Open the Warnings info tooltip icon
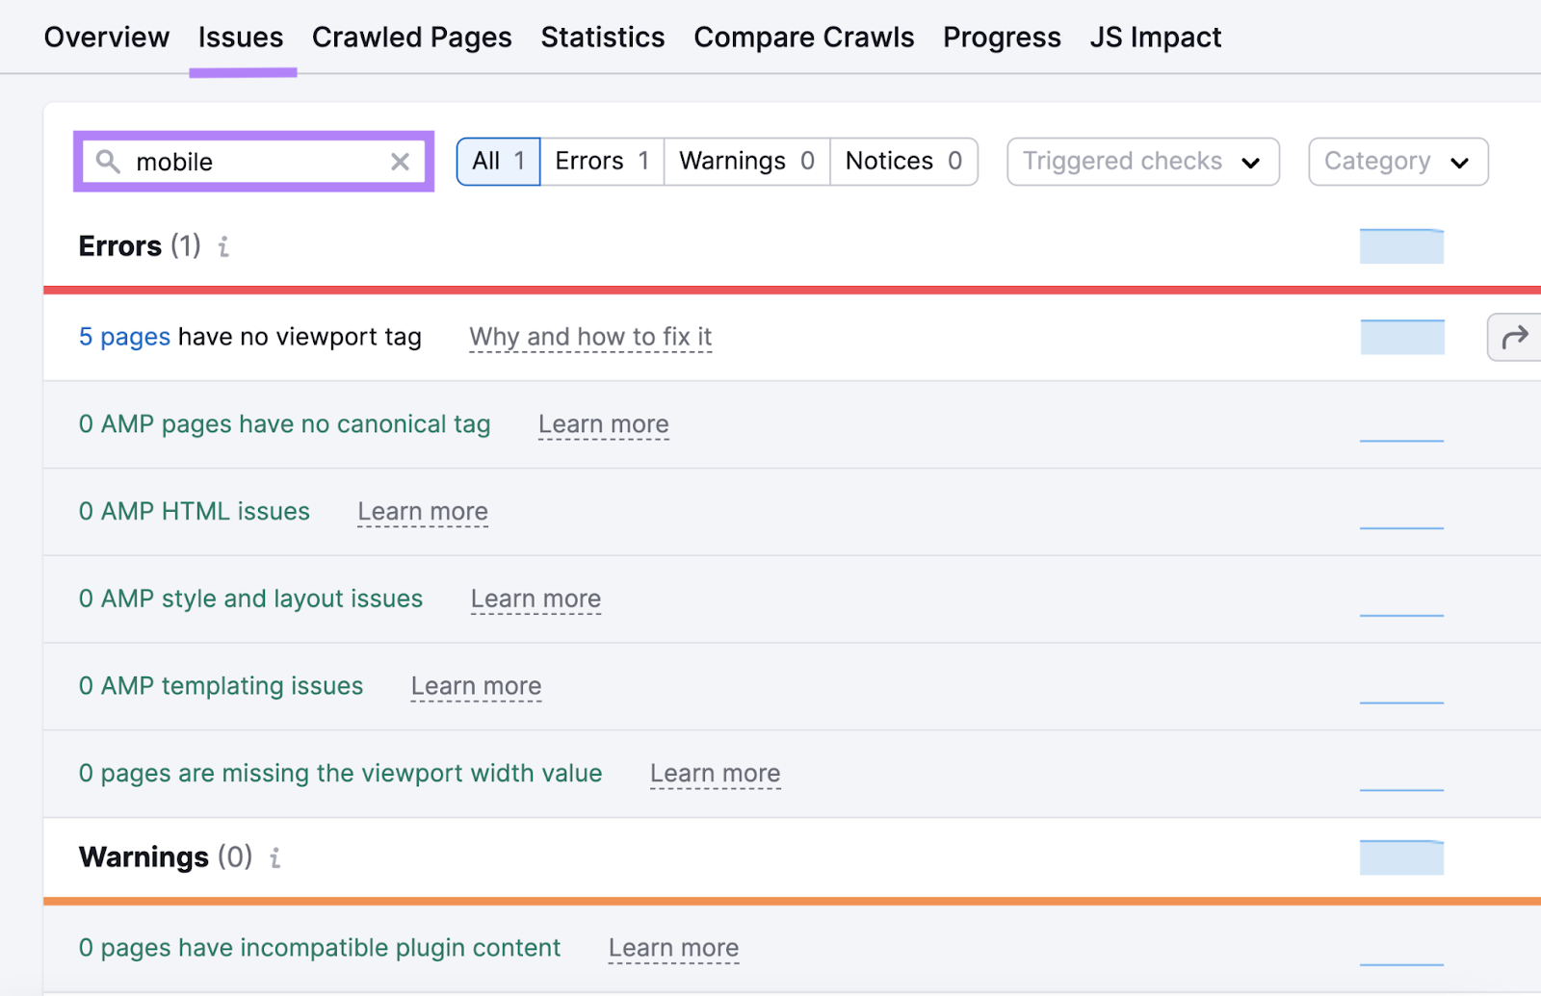Viewport: 1541px width, 996px height. pos(275,857)
